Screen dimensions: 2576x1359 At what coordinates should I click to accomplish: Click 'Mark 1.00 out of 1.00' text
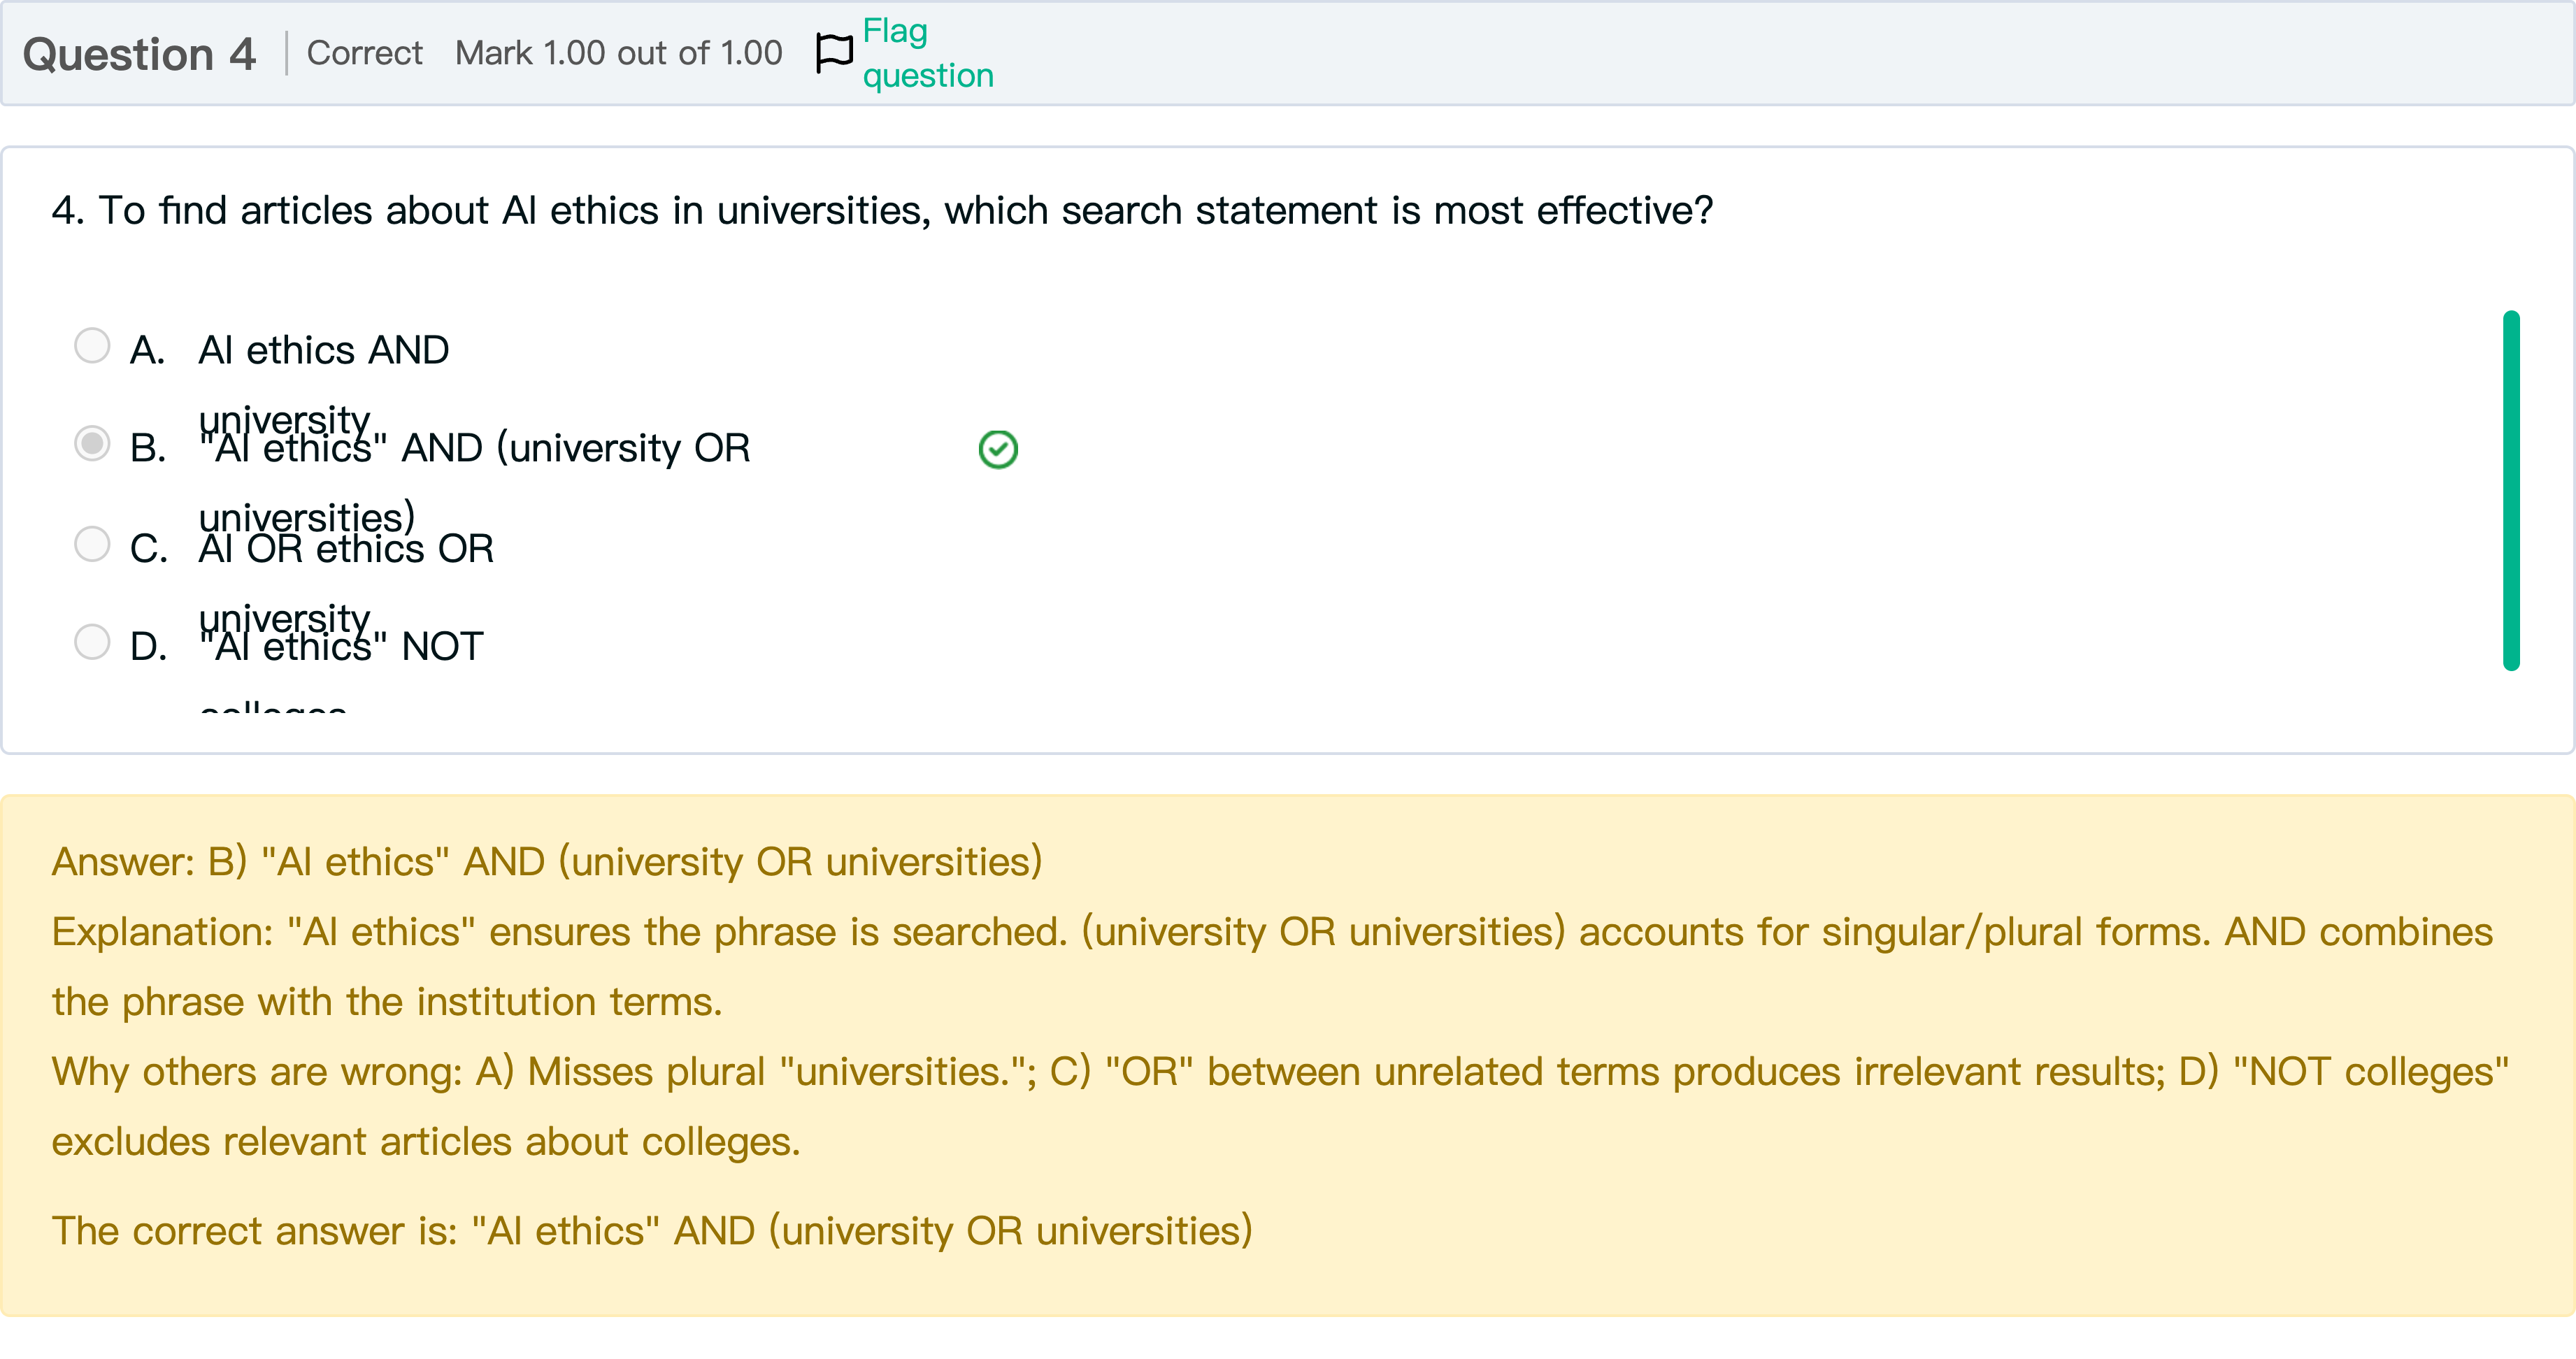[618, 53]
